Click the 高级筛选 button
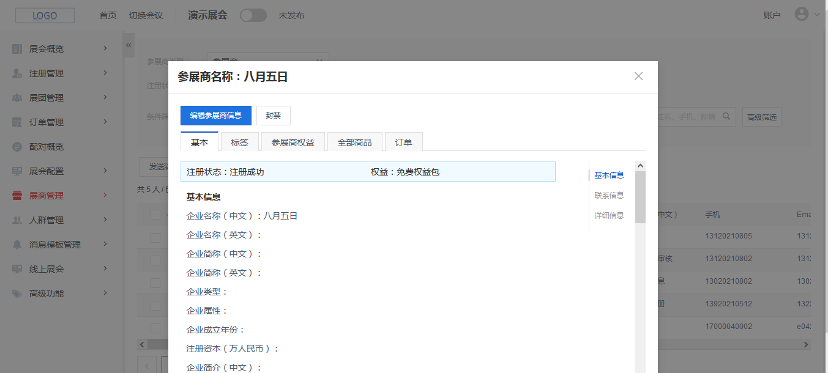828x373 pixels. pos(762,117)
